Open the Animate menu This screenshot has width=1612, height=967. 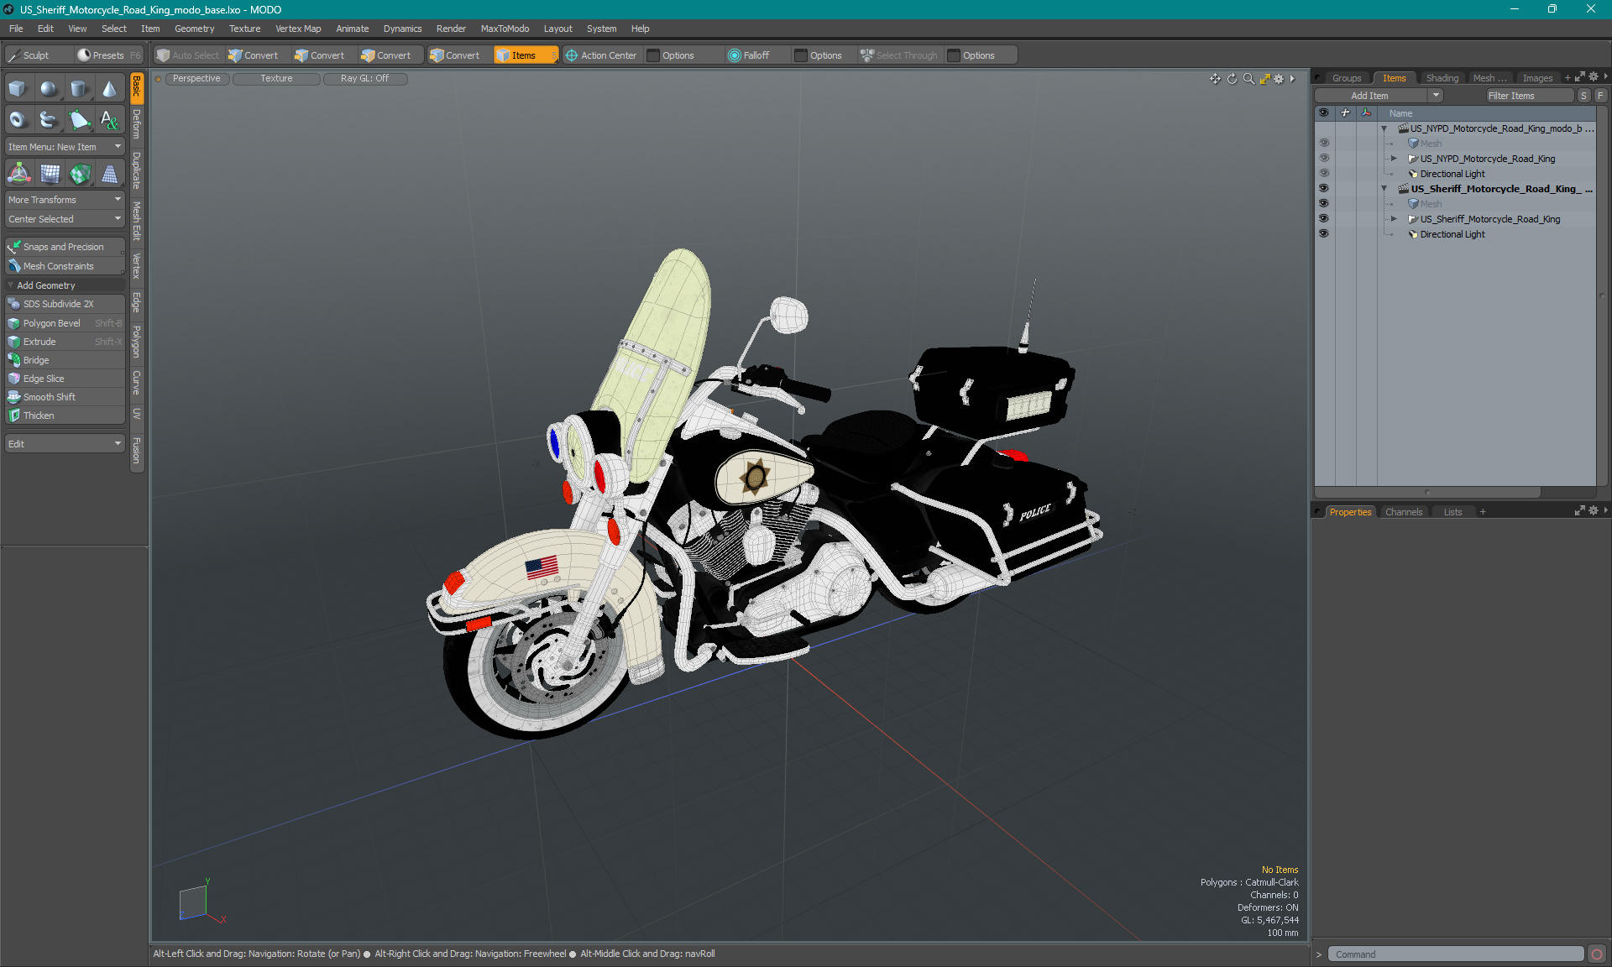click(x=351, y=28)
